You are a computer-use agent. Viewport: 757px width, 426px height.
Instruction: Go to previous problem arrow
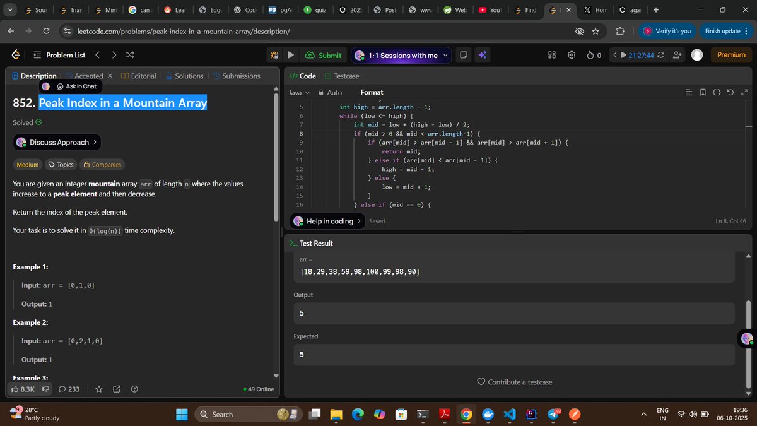coord(97,55)
